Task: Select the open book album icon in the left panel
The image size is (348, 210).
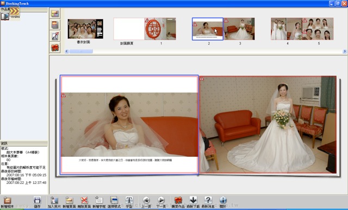Action: [x=5, y=17]
